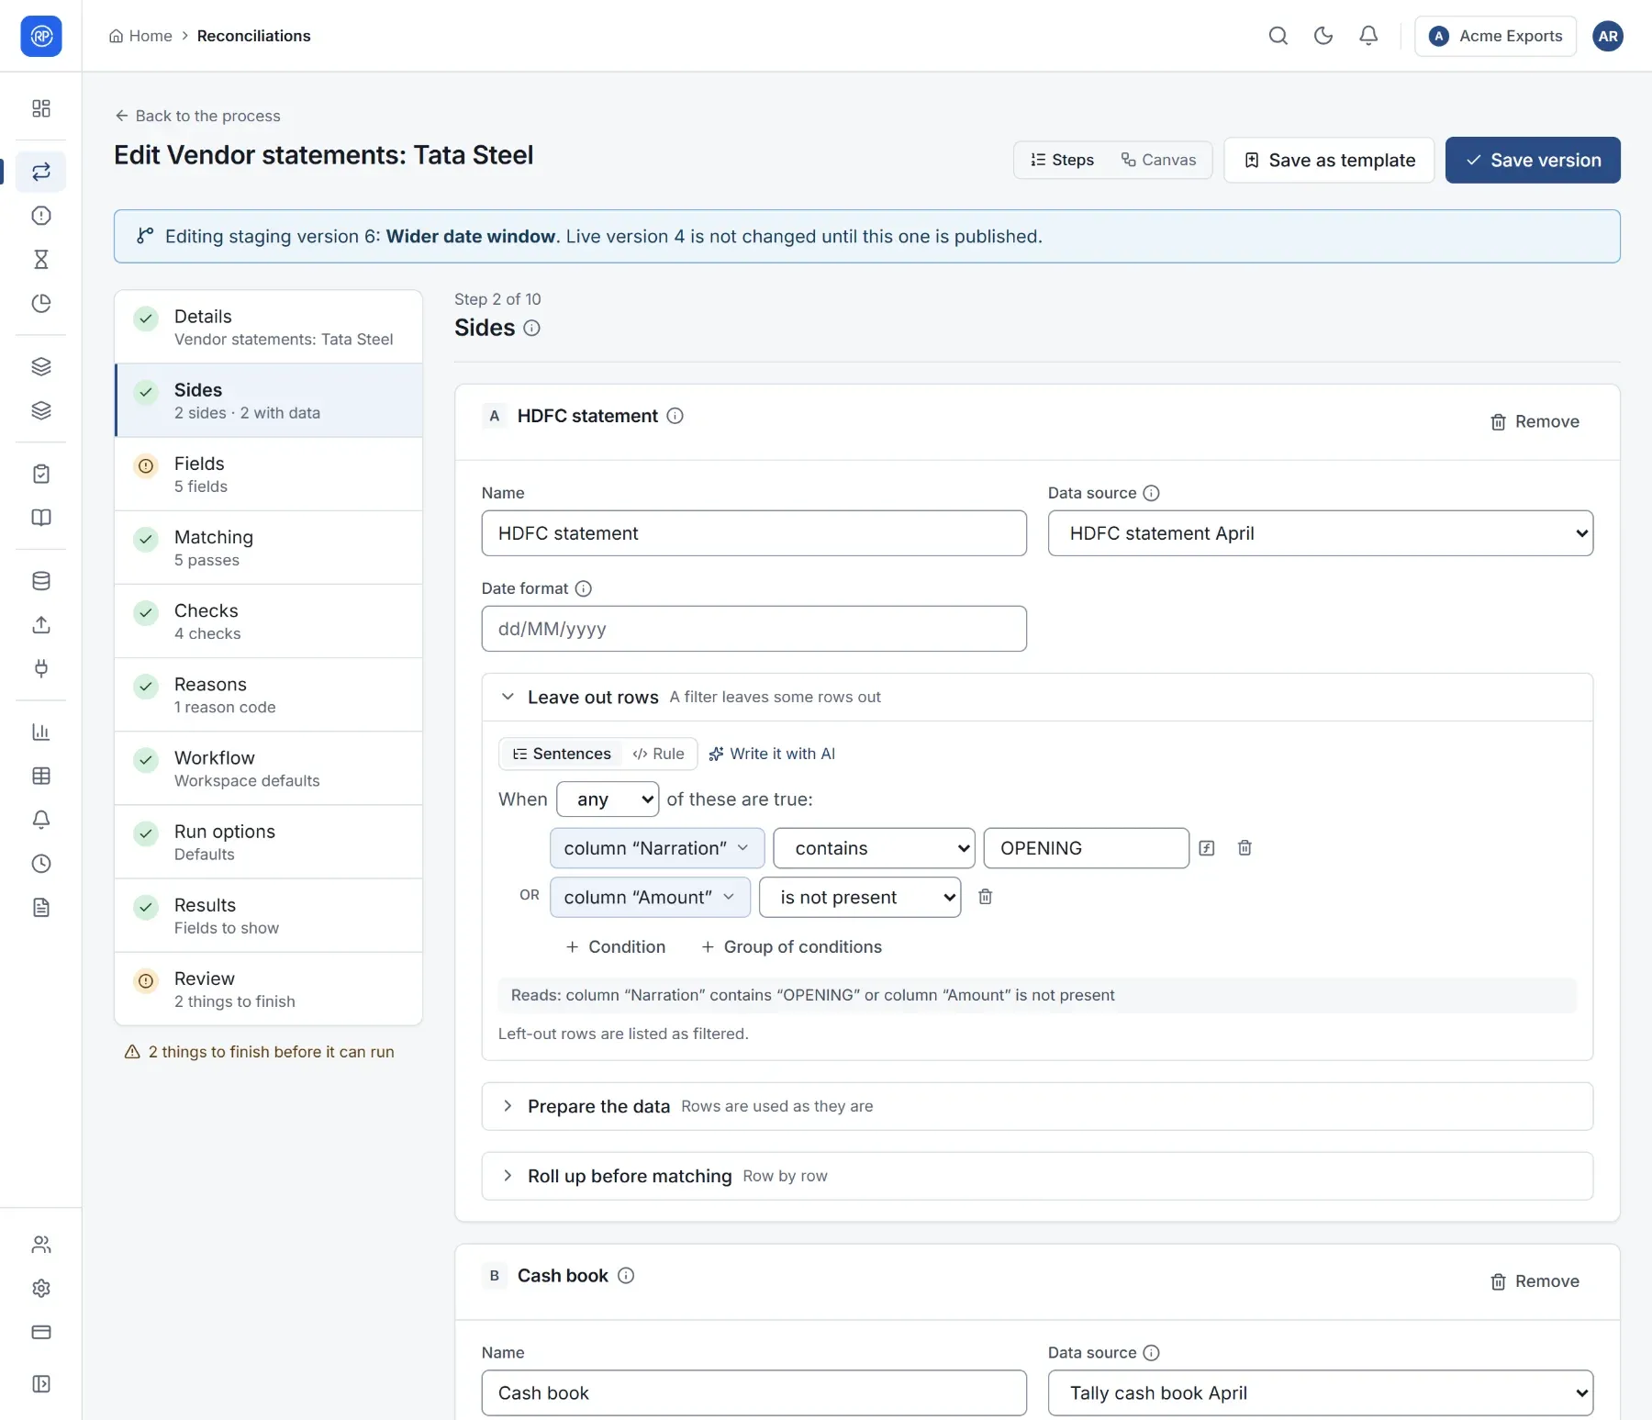
Task: Click the OPENING value input field
Action: pyautogui.click(x=1086, y=848)
